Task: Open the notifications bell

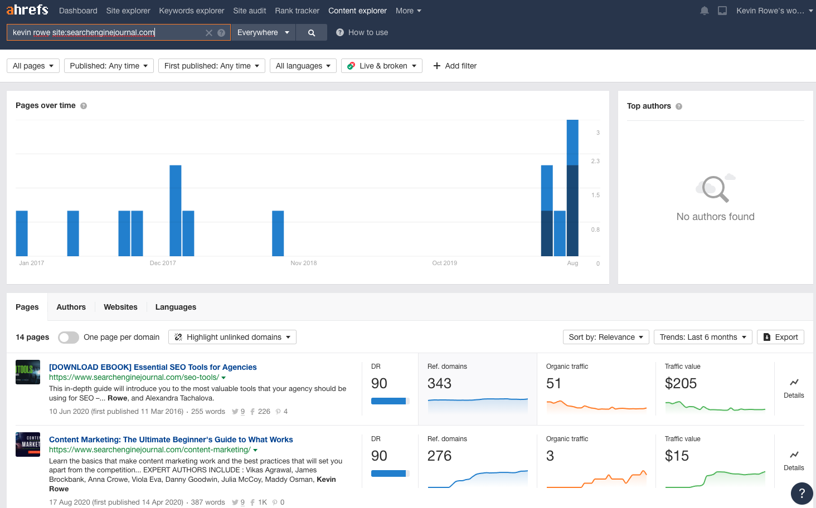Action: [705, 11]
